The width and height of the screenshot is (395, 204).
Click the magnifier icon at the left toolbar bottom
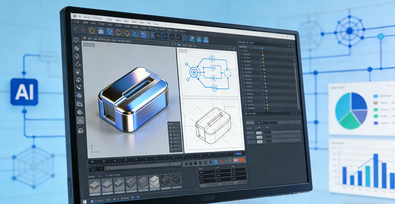80,121
